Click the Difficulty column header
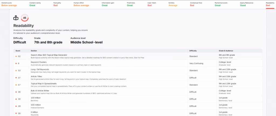 click(193, 50)
